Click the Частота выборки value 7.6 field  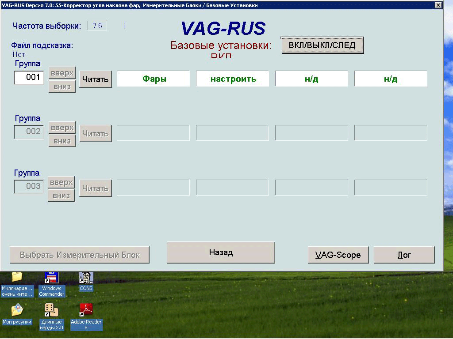[x=97, y=26]
